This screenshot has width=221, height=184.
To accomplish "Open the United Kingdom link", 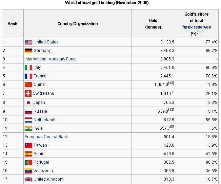I will pyautogui.click(x=48, y=179).
